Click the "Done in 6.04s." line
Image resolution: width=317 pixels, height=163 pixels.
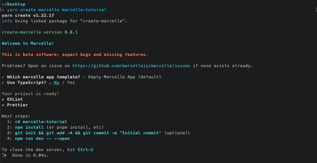[x=30, y=155]
